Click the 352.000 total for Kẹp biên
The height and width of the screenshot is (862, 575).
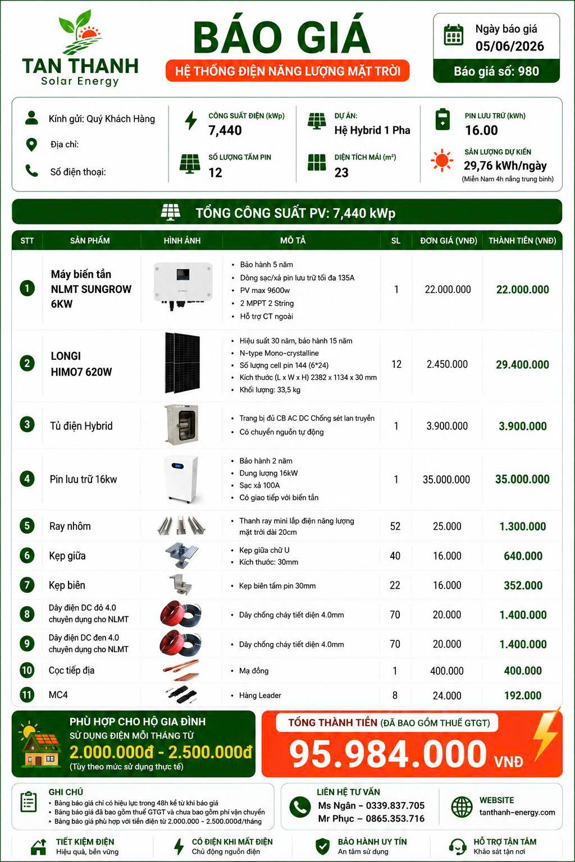click(523, 585)
